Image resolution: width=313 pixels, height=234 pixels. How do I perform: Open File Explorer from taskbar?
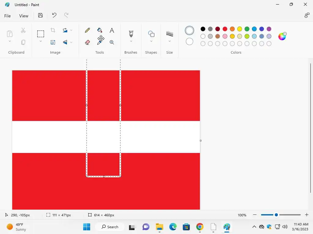point(160,227)
